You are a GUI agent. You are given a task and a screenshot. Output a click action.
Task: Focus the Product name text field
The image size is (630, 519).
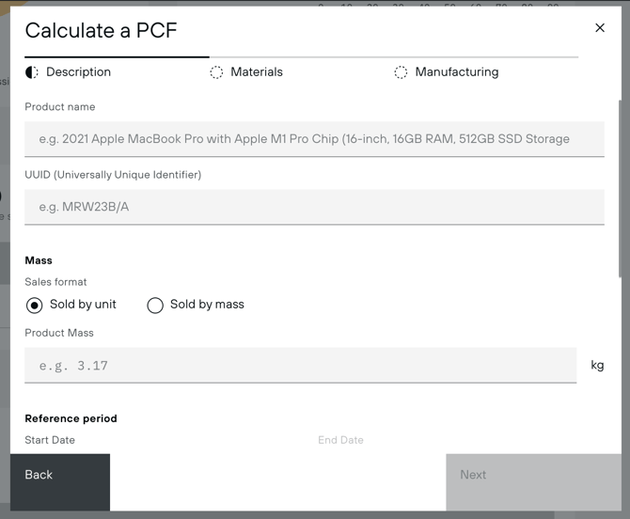(x=314, y=139)
